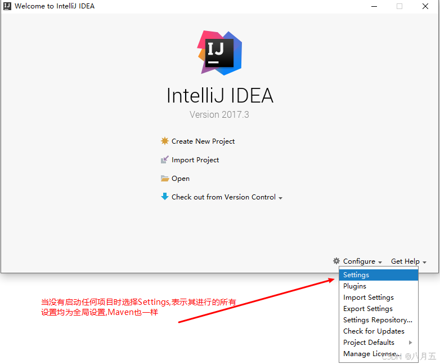
Task: Click the blue Check out download arrow icon
Action: (x=165, y=197)
